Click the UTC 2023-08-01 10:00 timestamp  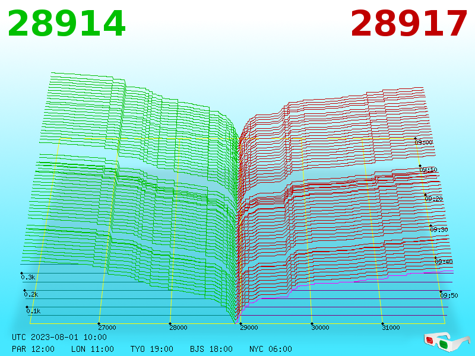(59, 337)
